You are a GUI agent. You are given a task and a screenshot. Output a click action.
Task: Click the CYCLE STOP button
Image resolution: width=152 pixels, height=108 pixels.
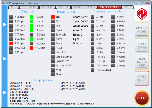(x=142, y=78)
